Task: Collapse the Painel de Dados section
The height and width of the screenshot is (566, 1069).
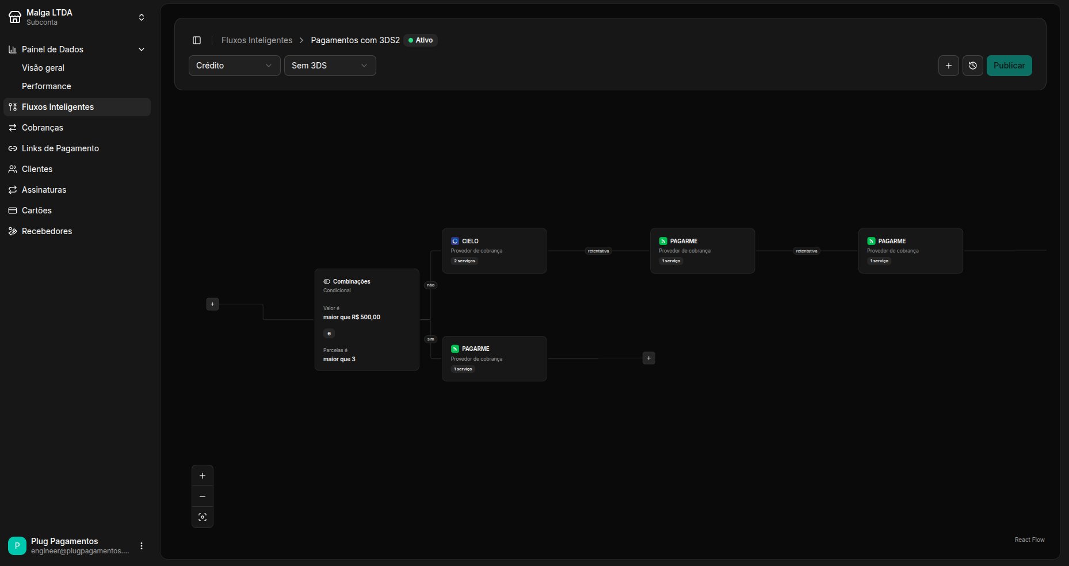Action: click(x=77, y=49)
